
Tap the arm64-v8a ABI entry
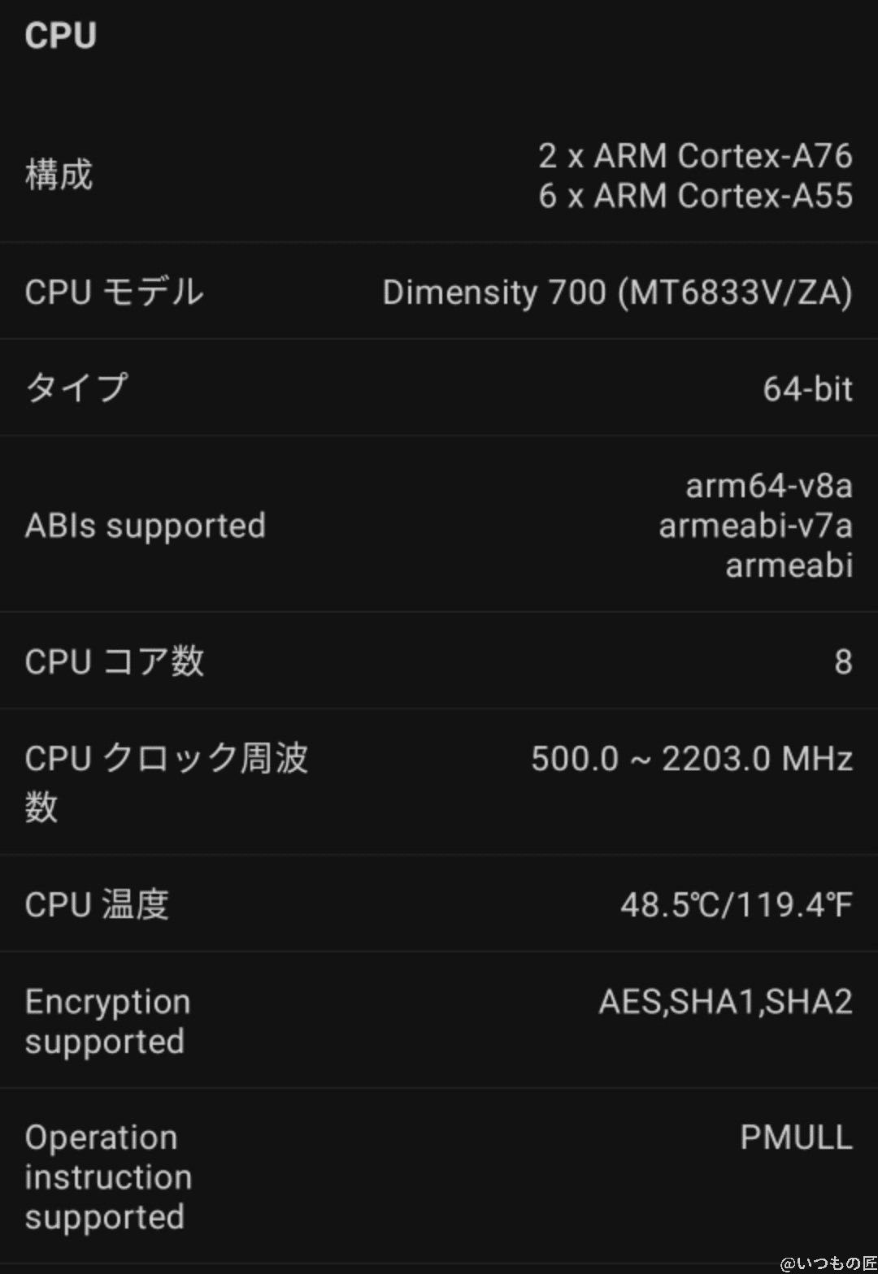tap(768, 486)
